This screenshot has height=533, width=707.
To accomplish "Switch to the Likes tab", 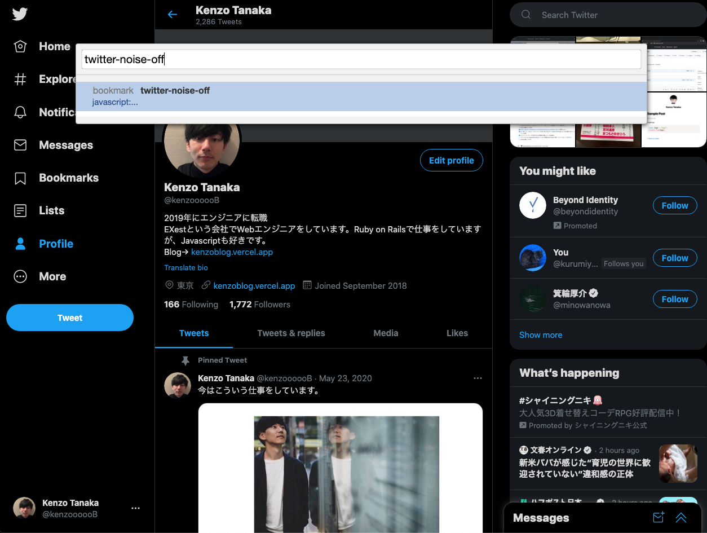I will coord(457,333).
